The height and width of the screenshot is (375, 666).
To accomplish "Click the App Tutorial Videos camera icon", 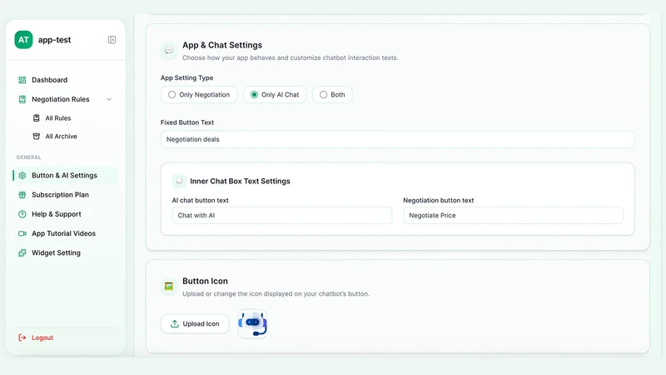I will [x=22, y=233].
